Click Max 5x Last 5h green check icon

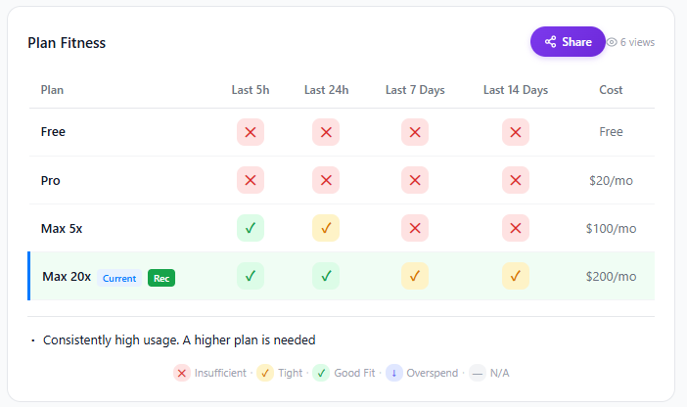pos(251,228)
